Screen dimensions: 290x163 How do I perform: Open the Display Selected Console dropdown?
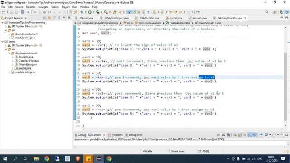click(270, 135)
